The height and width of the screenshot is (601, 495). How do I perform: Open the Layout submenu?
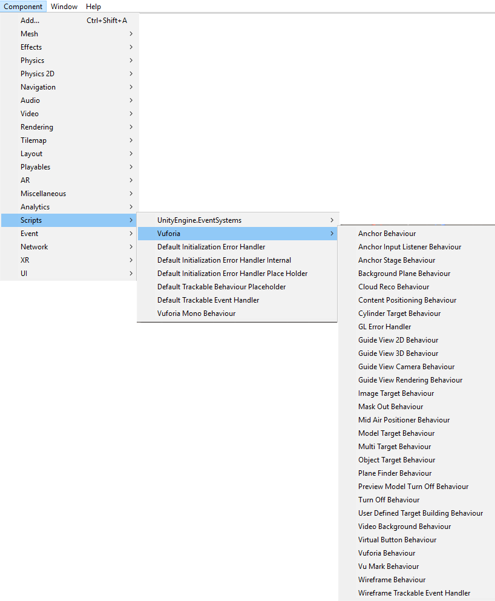69,154
